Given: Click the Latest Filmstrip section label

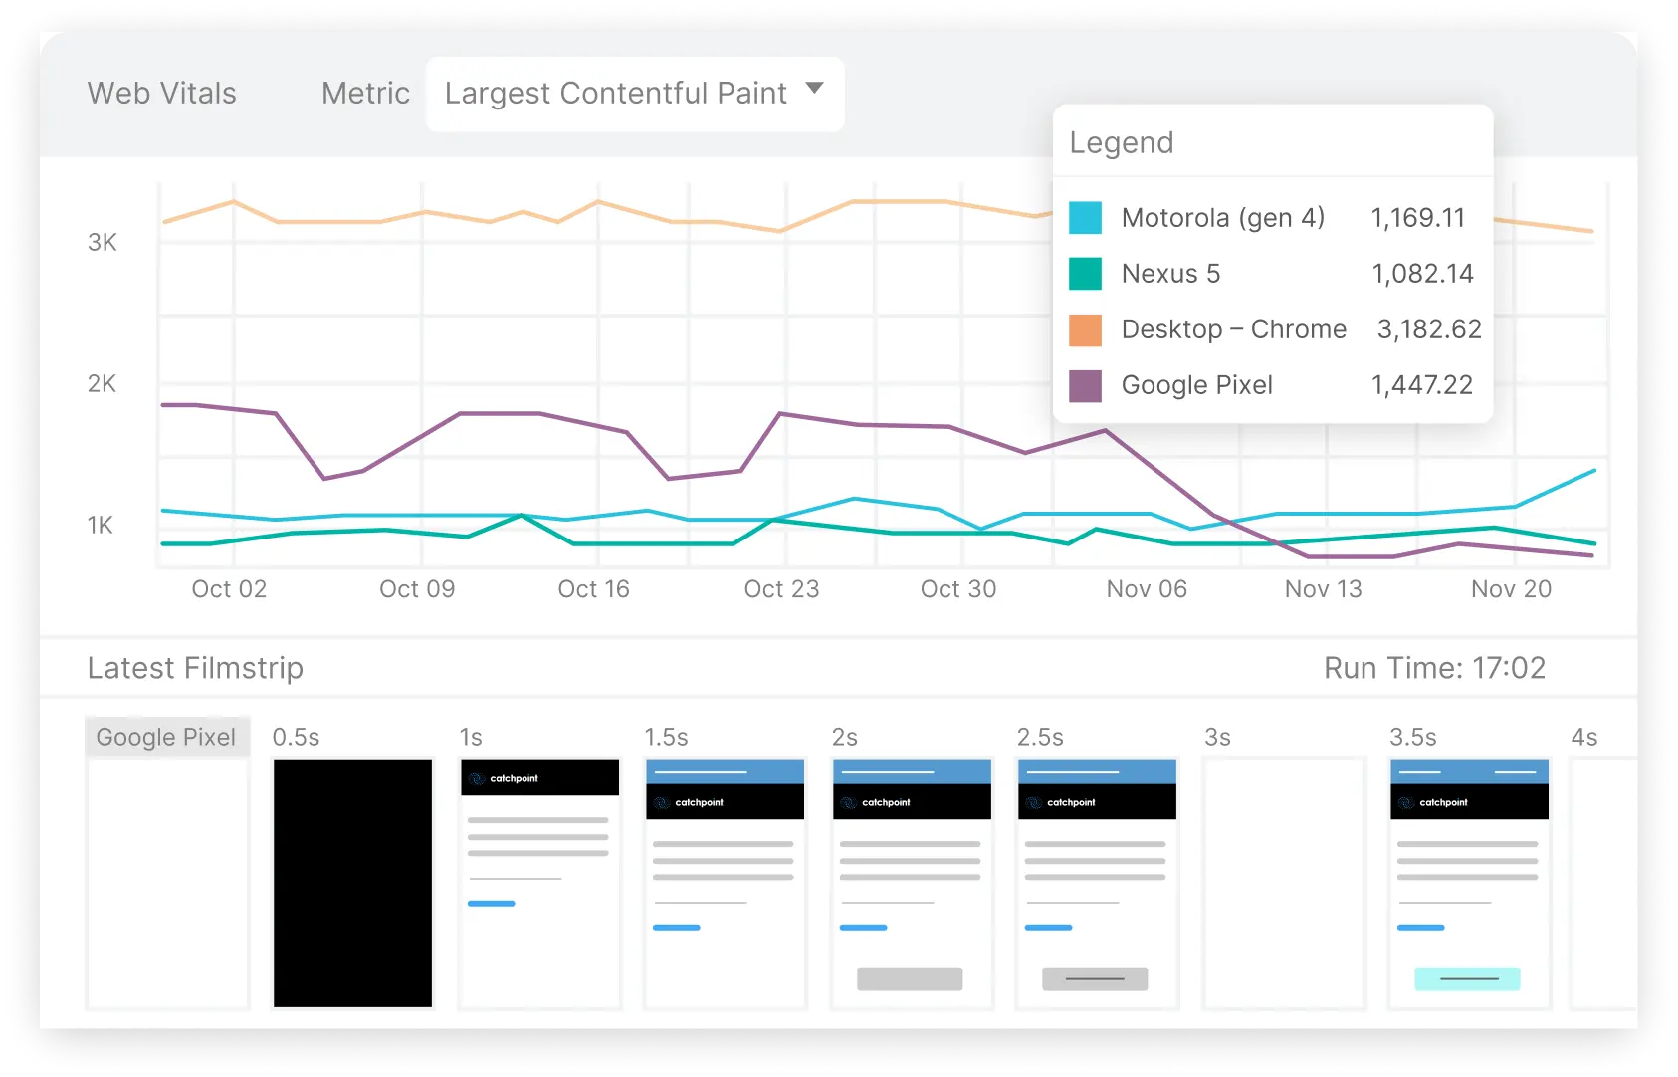Looking at the screenshot, I should click(195, 667).
